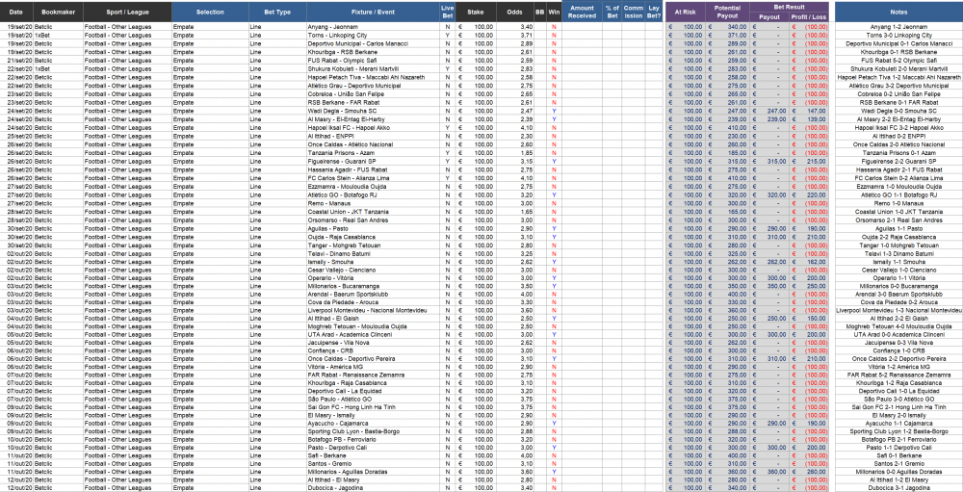This screenshot has height=492, width=963.
Task: Click the Stake column header
Action: (x=475, y=12)
